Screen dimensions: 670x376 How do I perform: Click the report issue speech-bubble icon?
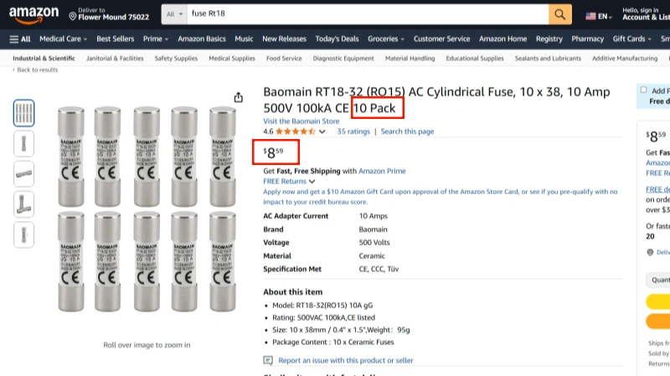(x=268, y=360)
